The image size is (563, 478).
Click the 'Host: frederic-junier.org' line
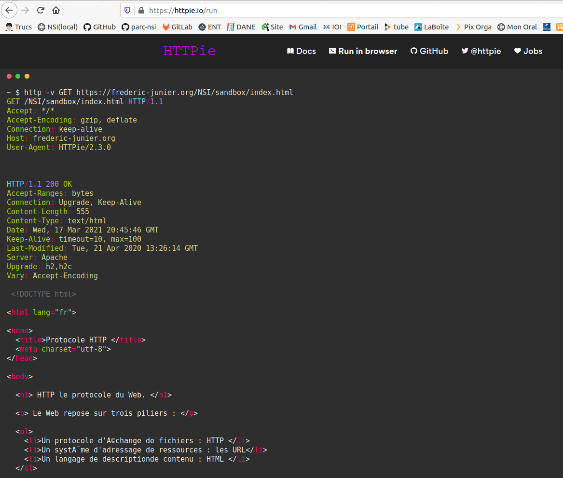61,138
